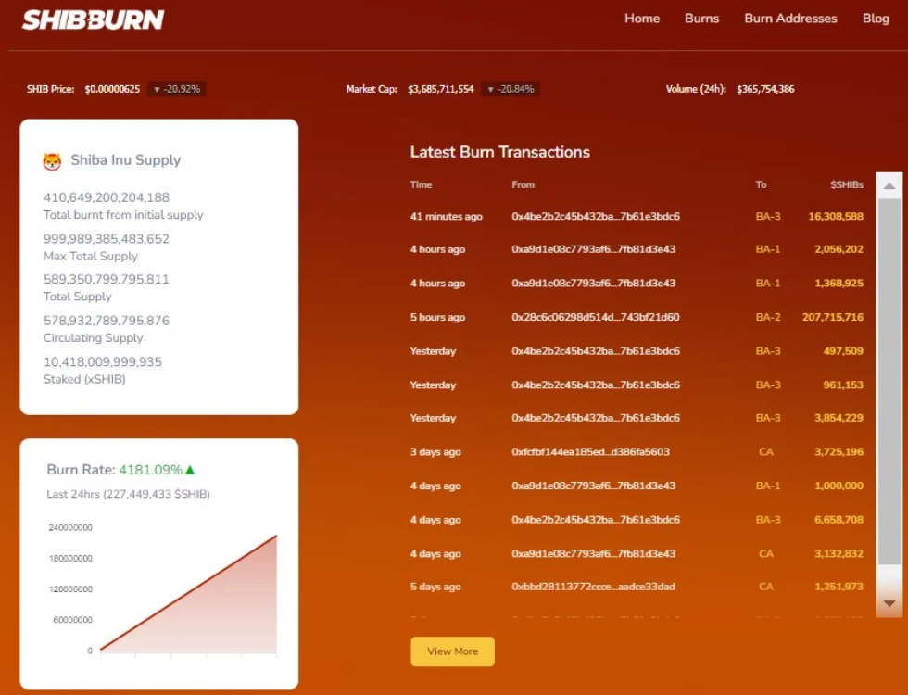Image resolution: width=908 pixels, height=695 pixels.
Task: Click the 207,715,716 burn amount
Action: 832,318
